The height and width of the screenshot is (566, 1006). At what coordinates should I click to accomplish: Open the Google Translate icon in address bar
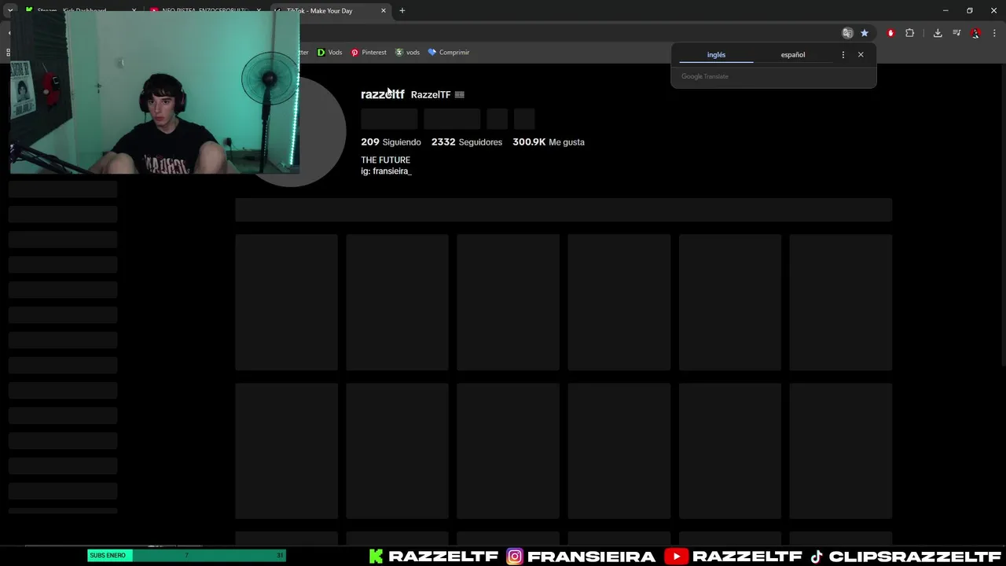[x=847, y=33]
